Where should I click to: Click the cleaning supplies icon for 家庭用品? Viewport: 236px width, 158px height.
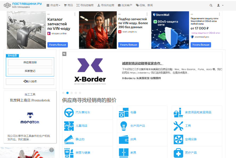pyautogui.click(x=178, y=113)
